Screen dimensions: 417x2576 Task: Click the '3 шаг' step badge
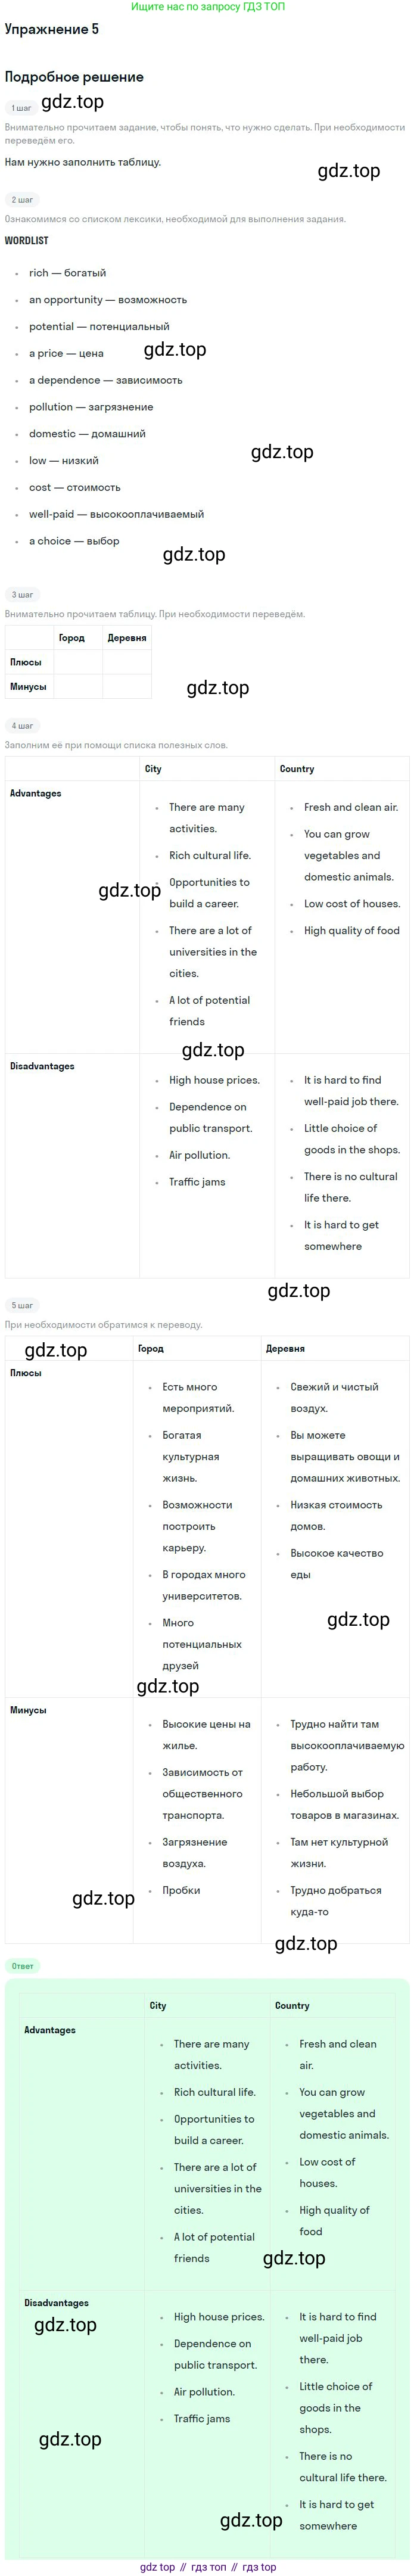22,595
